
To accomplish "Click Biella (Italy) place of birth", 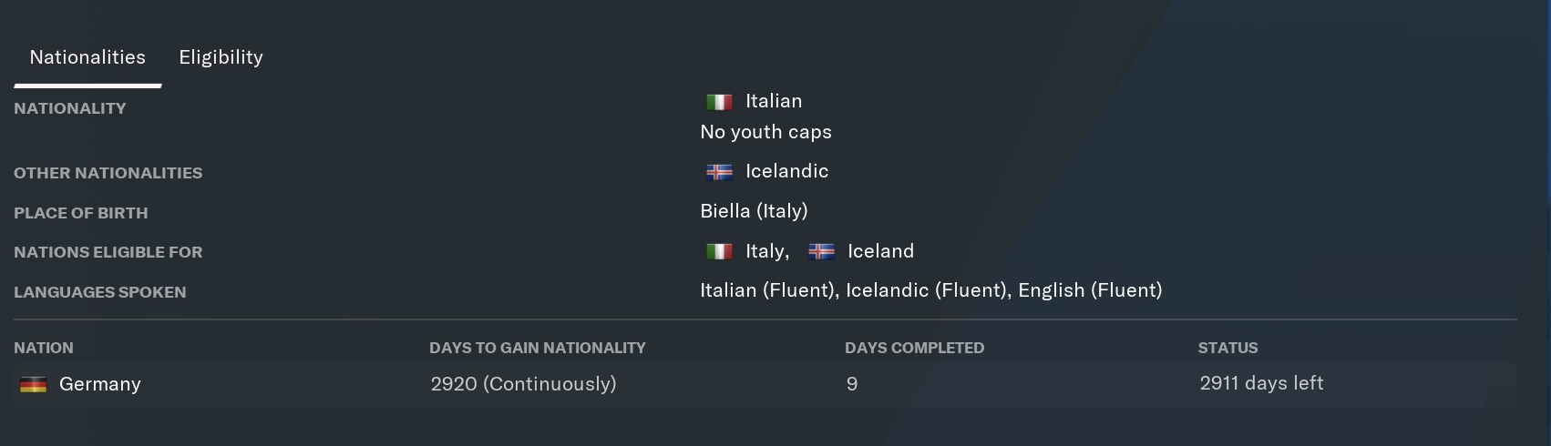I will point(754,211).
